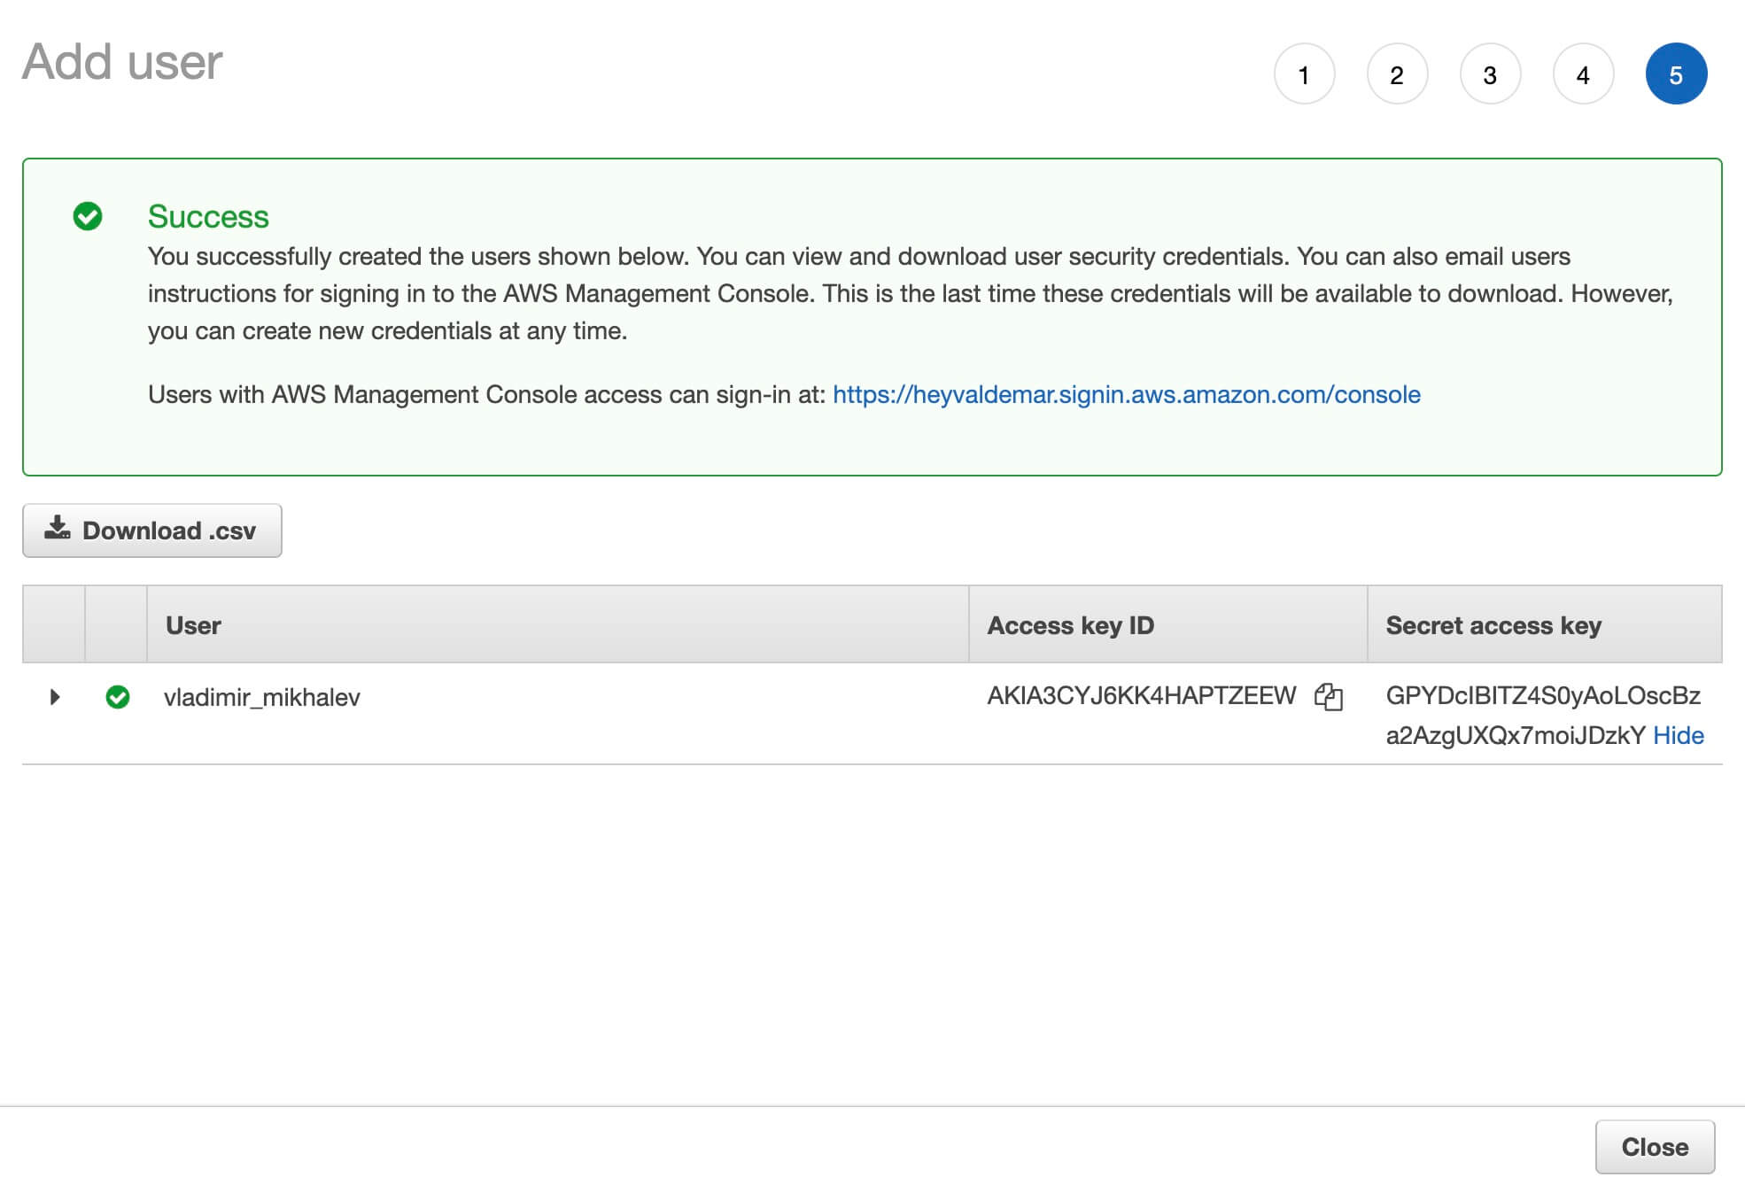Go to wizard step 4
Screen dimensions: 1745x1185
pos(1583,74)
